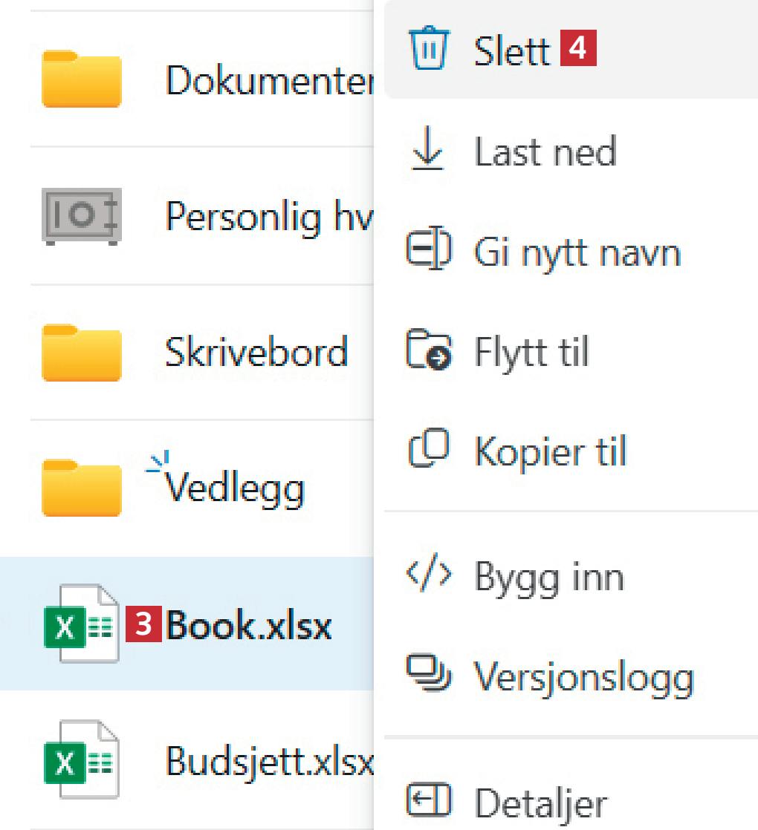
Task: Select Versjonslogg from the menu
Action: (x=584, y=676)
